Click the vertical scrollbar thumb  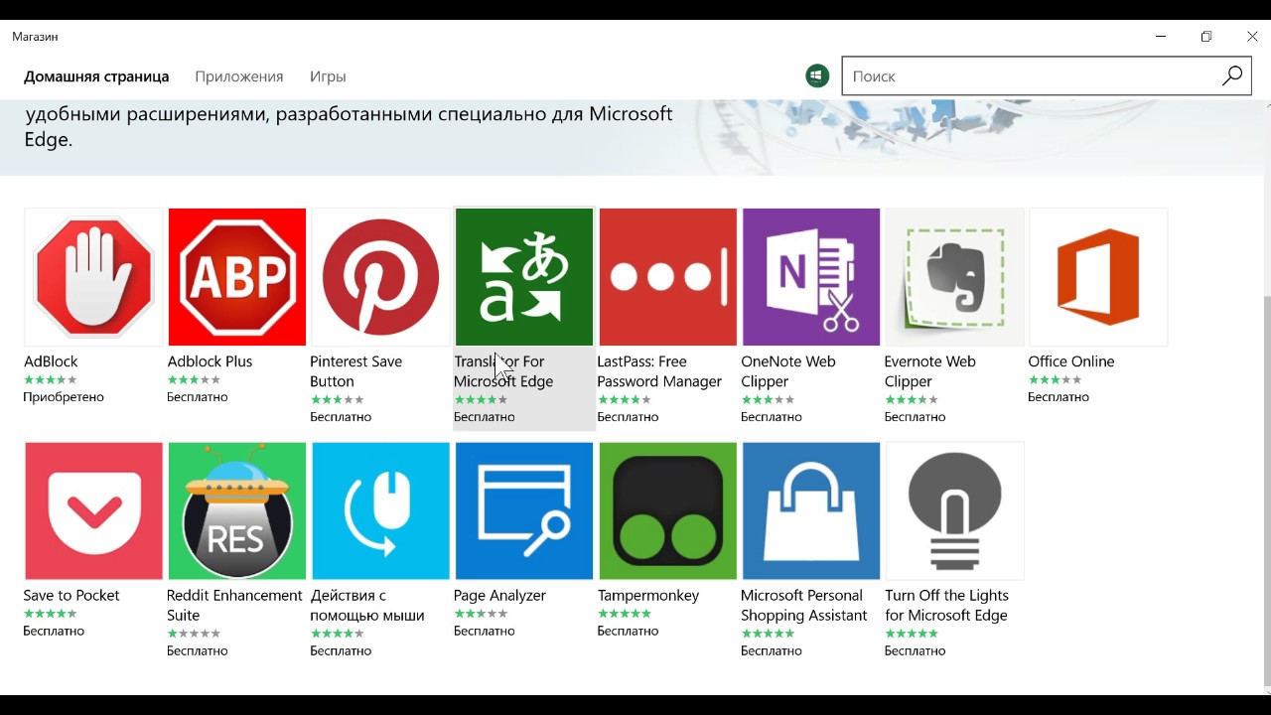1265,492
